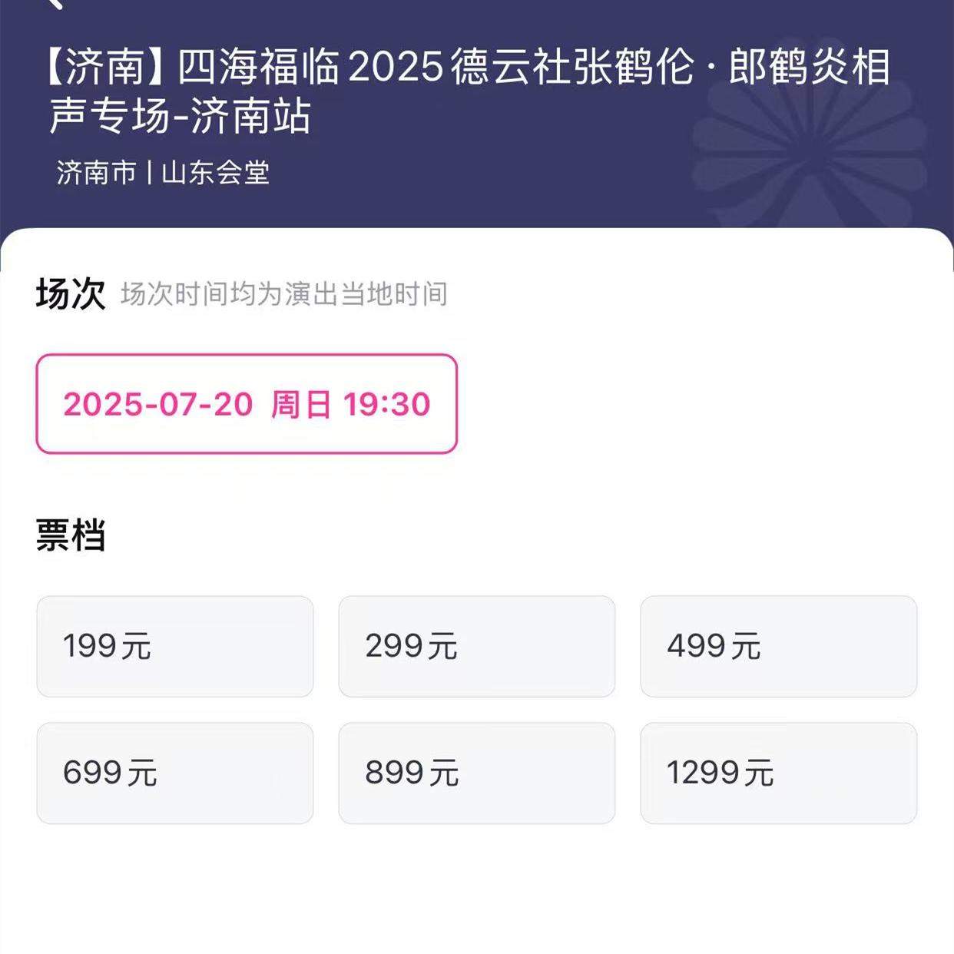The height and width of the screenshot is (954, 954).
Task: Choose the 199元 ticket tier
Action: click(x=175, y=647)
